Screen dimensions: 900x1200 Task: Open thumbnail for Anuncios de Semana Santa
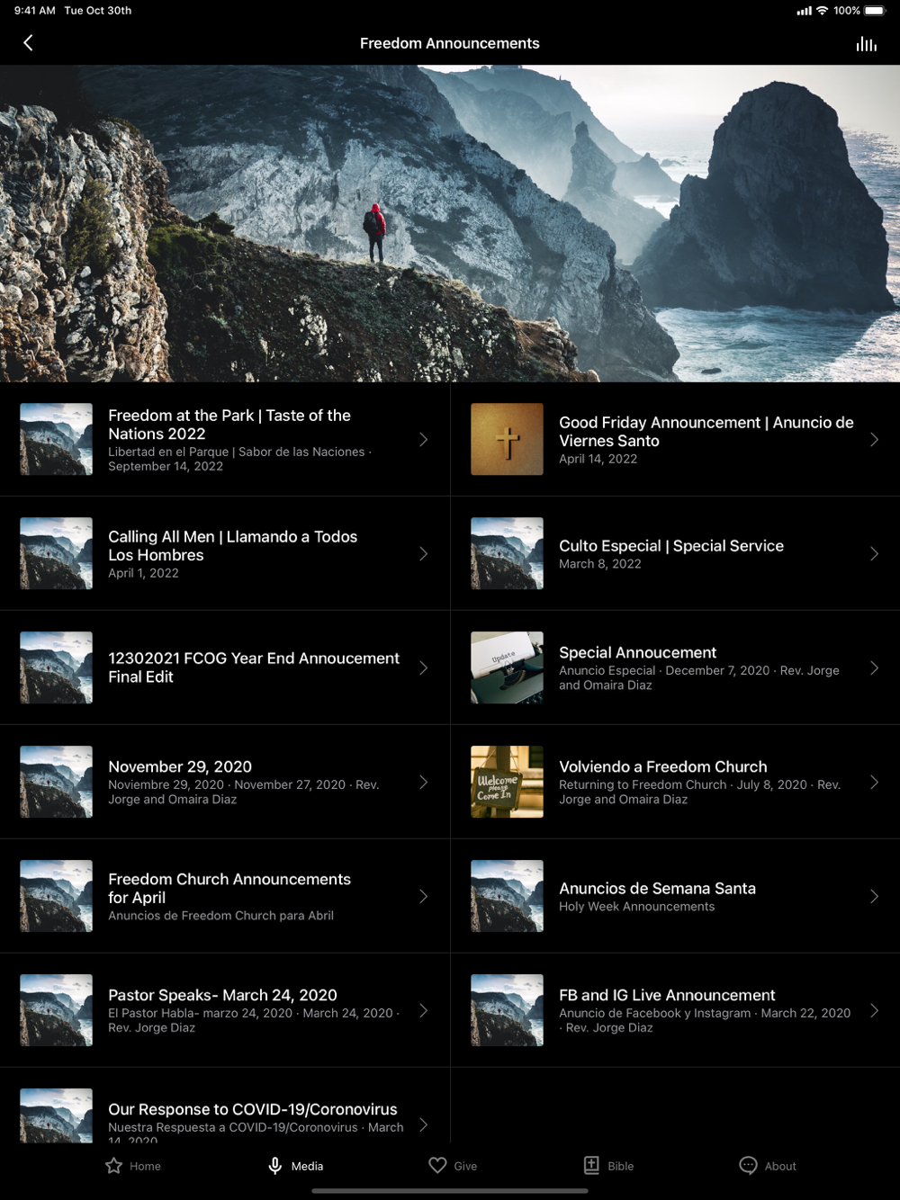tap(507, 896)
